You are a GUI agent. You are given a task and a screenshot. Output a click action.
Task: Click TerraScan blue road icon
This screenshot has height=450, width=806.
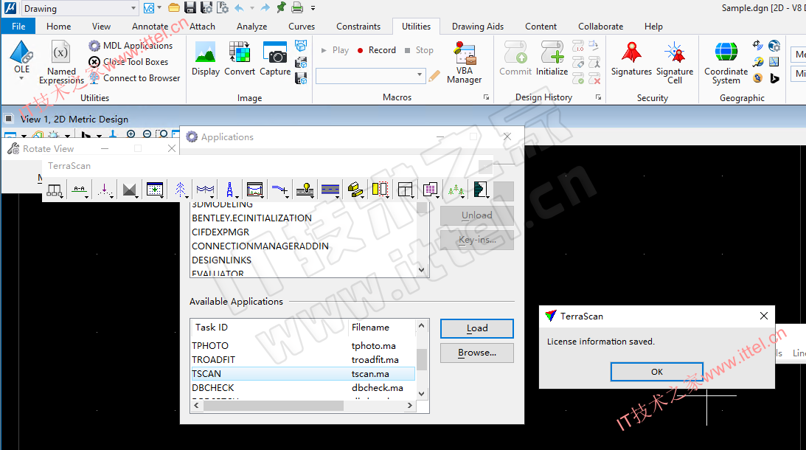coord(330,190)
